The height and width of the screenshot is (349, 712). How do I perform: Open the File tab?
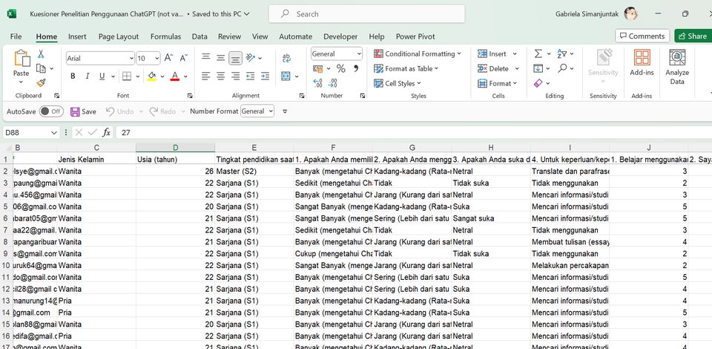pyautogui.click(x=16, y=36)
